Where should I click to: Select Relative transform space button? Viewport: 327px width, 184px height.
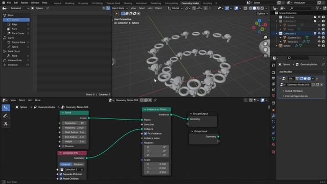click(x=78, y=165)
